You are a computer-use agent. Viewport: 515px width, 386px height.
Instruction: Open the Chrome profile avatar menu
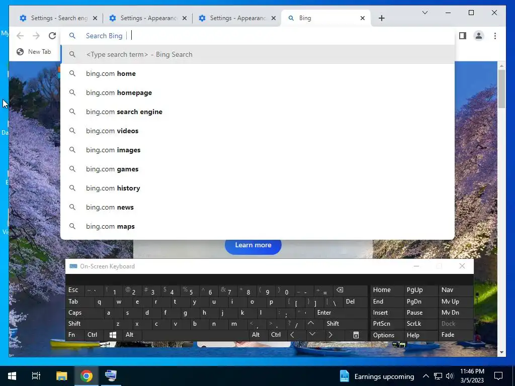click(479, 36)
